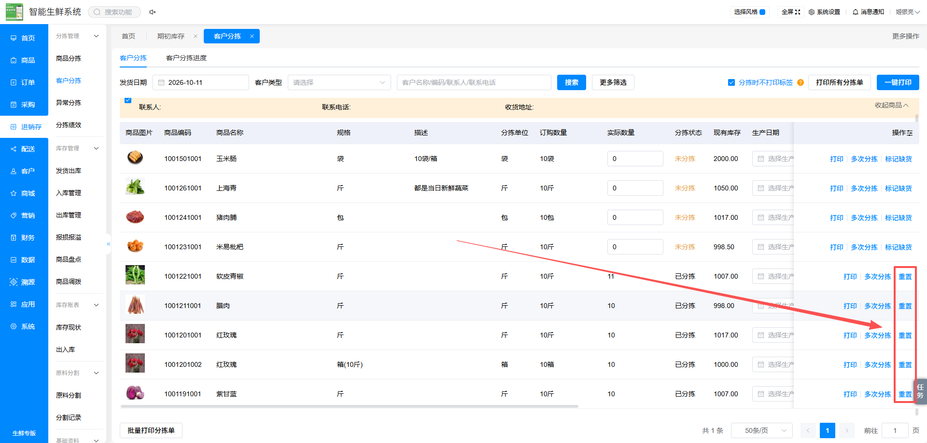Open the user account dropdown in header
This screenshot has height=443, width=927.
908,12
